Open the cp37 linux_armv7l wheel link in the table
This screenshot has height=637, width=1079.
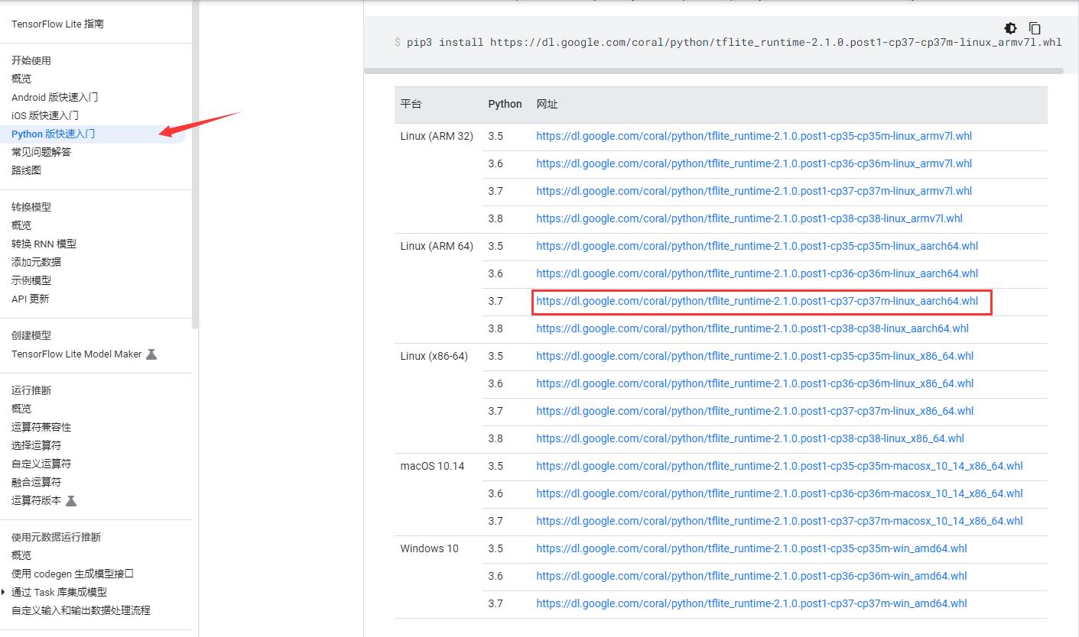click(x=754, y=191)
